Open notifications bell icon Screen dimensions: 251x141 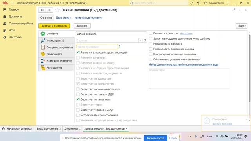[192, 3]
